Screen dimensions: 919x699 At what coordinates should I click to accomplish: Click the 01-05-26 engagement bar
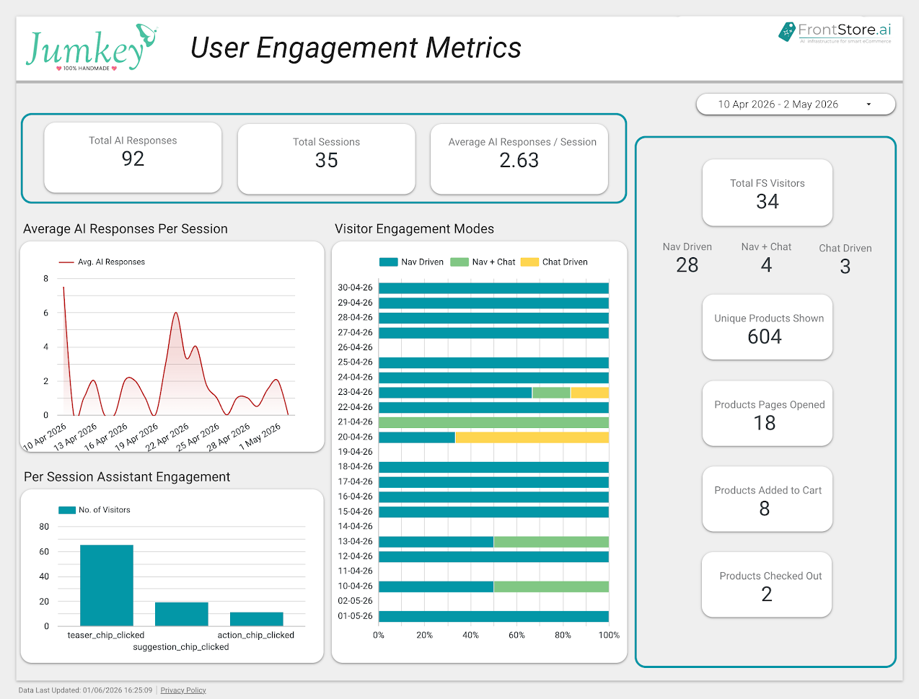493,616
